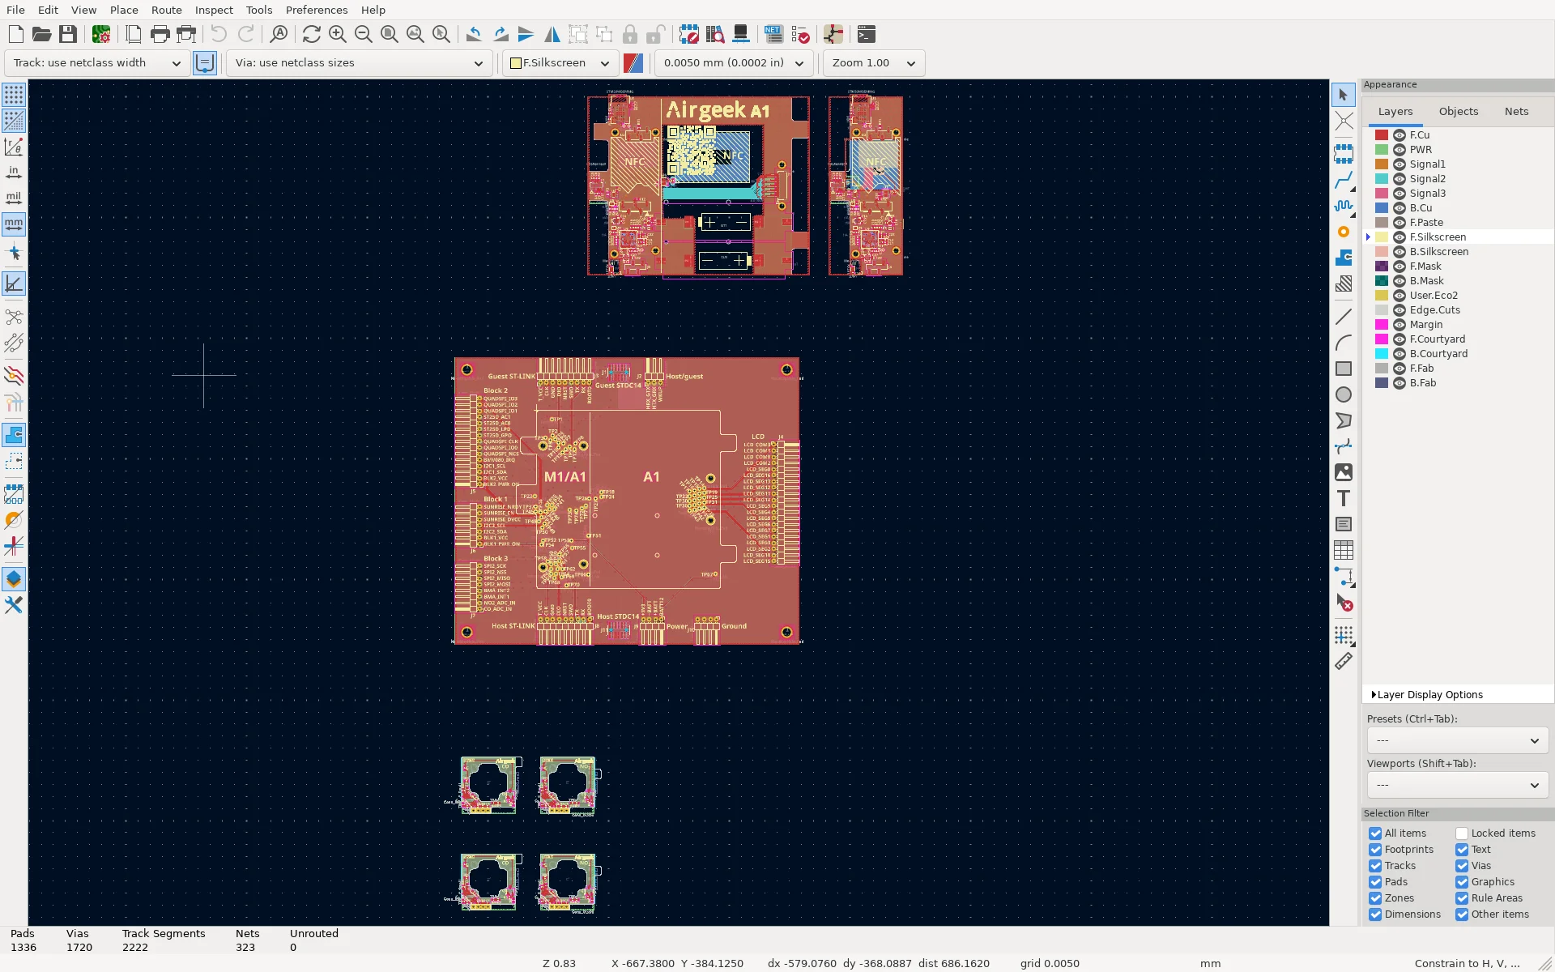1555x972 pixels.
Task: Select the arrow Select tool
Action: click(1344, 95)
